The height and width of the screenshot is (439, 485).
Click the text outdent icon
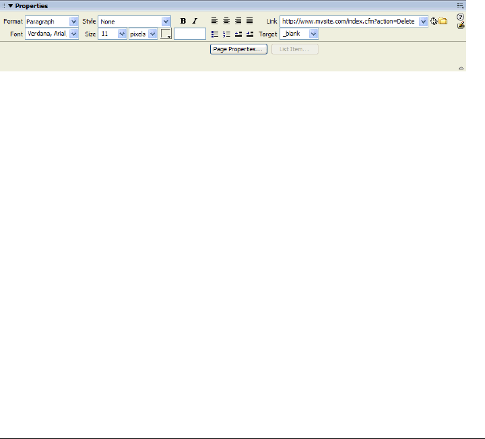point(238,34)
